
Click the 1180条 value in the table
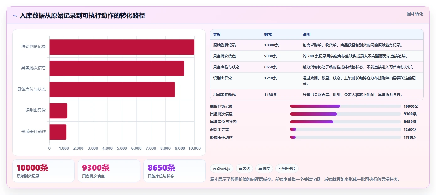pyautogui.click(x=270, y=95)
